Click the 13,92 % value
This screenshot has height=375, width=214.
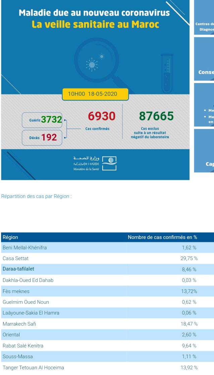click(189, 367)
